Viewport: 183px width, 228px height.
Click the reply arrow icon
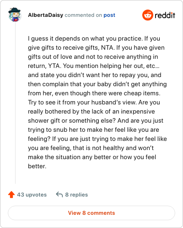(x=59, y=194)
